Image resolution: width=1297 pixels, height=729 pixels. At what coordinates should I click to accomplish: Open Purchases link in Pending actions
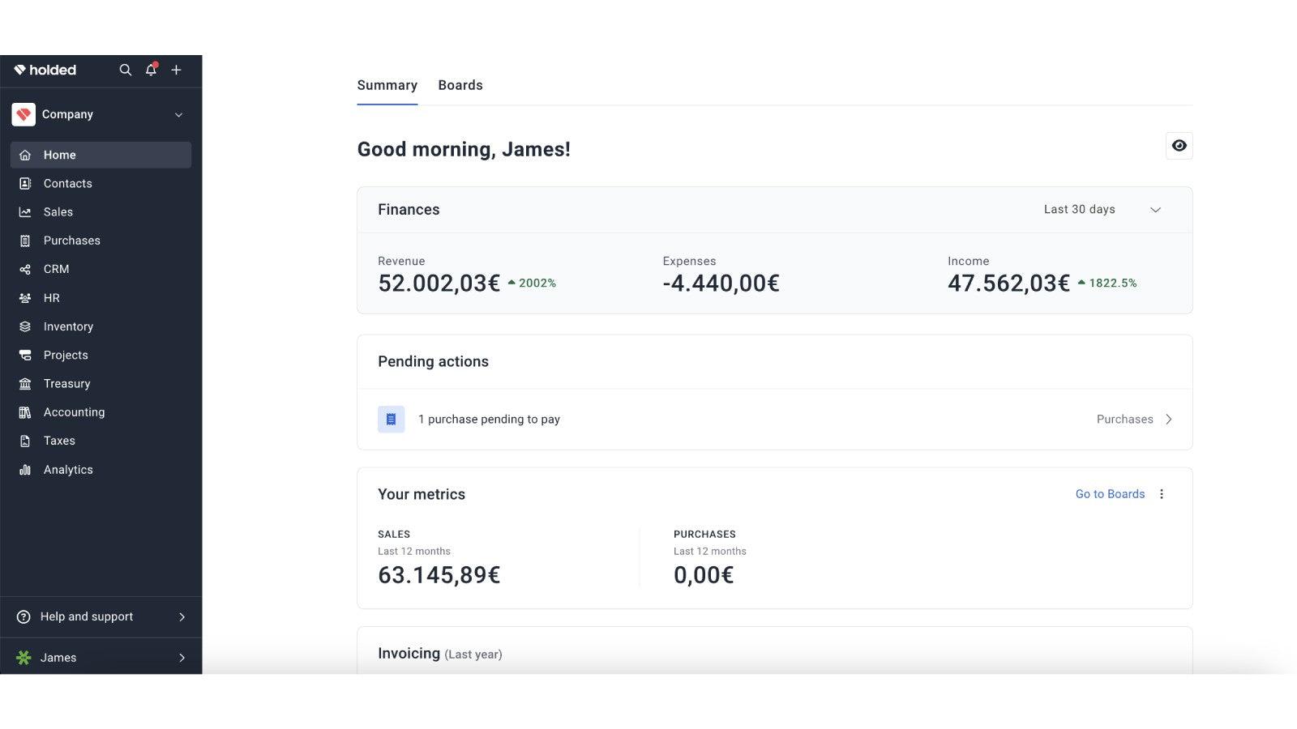pyautogui.click(x=1133, y=420)
